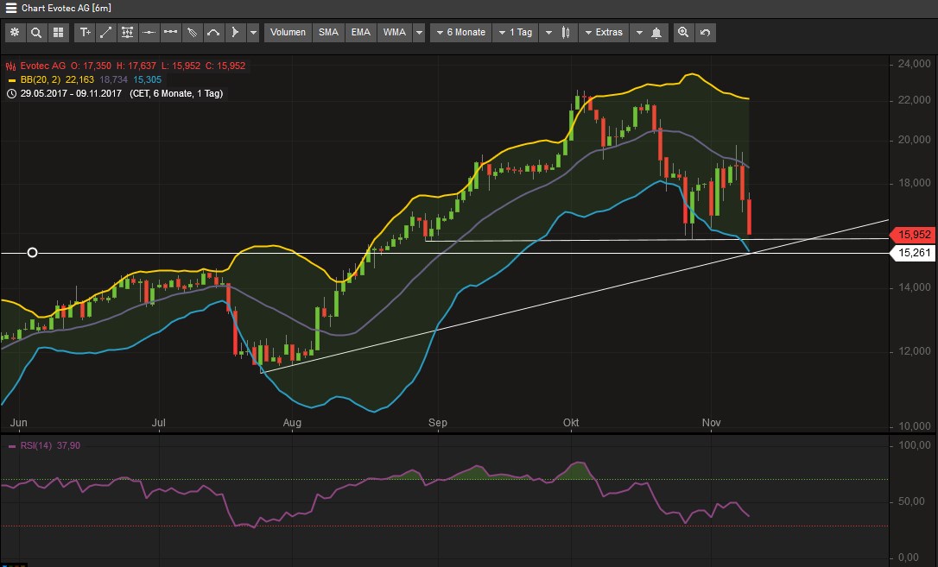Open the hamburger menu beside chart title
The width and height of the screenshot is (938, 567).
pyautogui.click(x=11, y=8)
